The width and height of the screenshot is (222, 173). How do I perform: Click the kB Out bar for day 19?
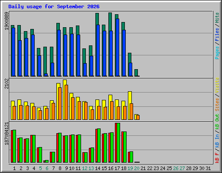pyautogui.click(x=131, y=157)
